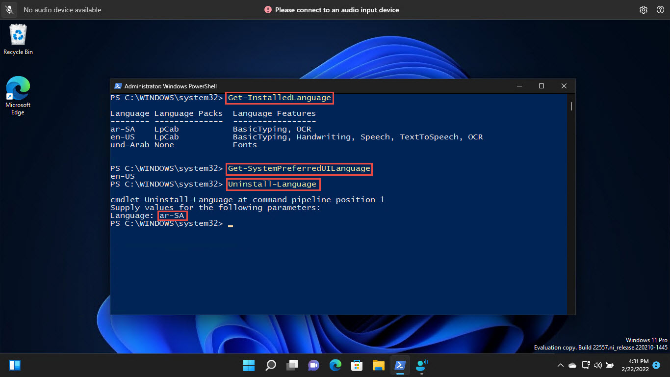Open Microsoft Store from the taskbar
The height and width of the screenshot is (377, 670).
tap(357, 365)
